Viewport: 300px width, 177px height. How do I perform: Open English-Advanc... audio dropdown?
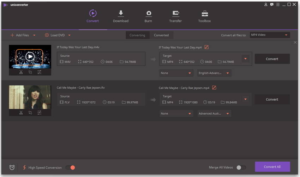(214, 73)
